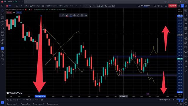Open line color pencil in floating drawing toolbar
The width and height of the screenshot is (188, 106).
pos(67,15)
